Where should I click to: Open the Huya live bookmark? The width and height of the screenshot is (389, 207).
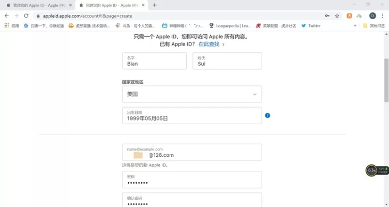(x=89, y=26)
